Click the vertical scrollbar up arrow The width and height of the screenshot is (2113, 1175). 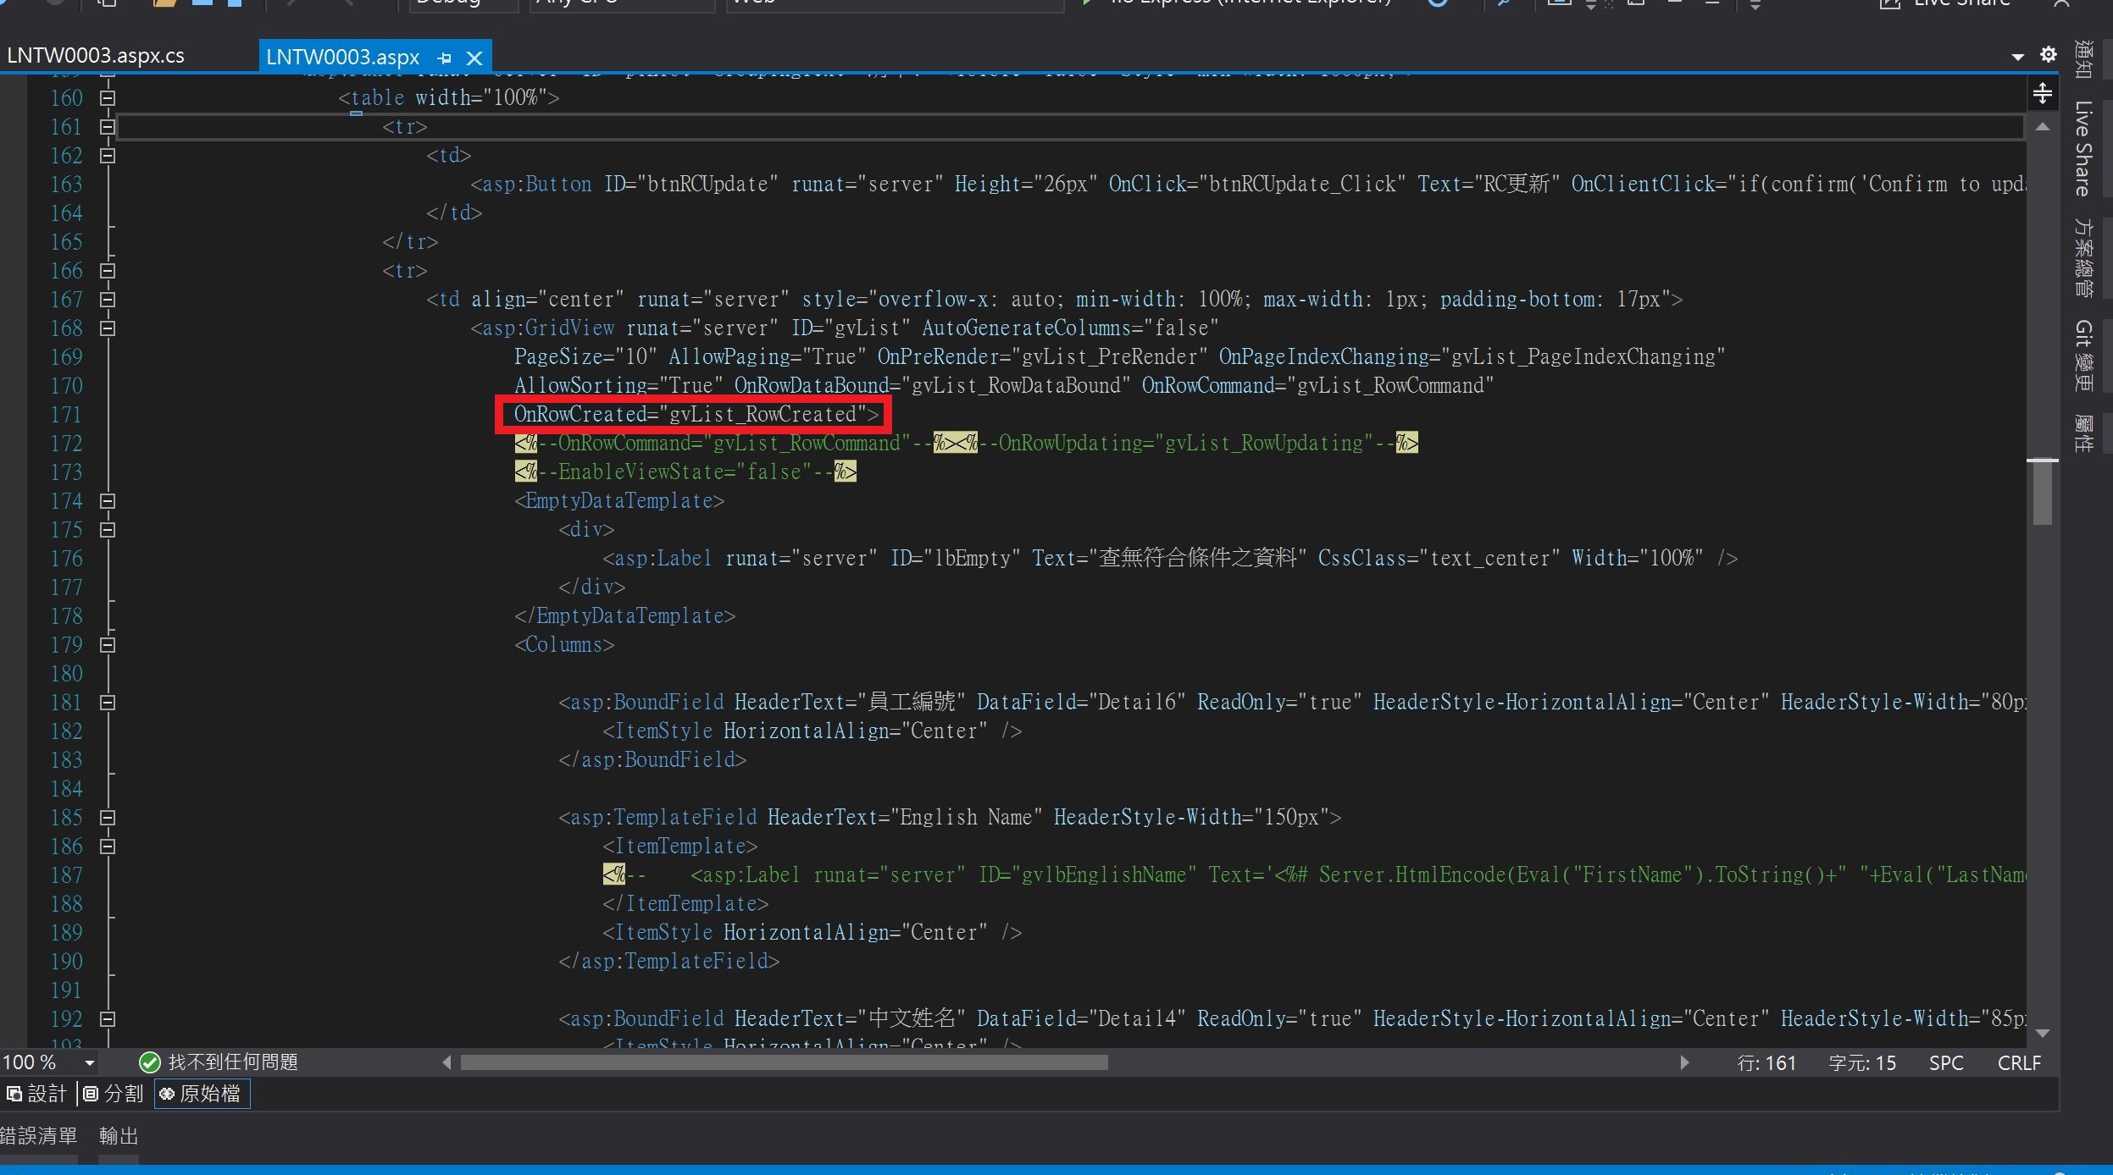click(2043, 127)
